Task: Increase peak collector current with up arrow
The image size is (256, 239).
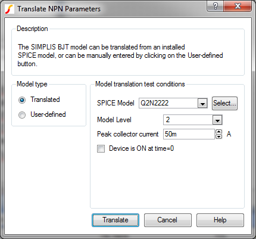Action: (218, 132)
